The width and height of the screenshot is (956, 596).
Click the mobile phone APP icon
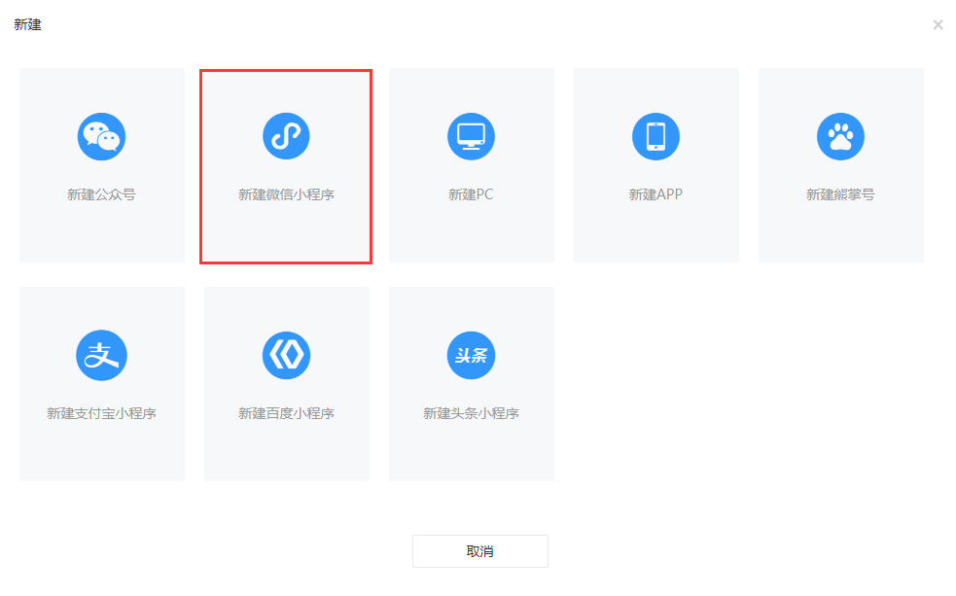[656, 136]
